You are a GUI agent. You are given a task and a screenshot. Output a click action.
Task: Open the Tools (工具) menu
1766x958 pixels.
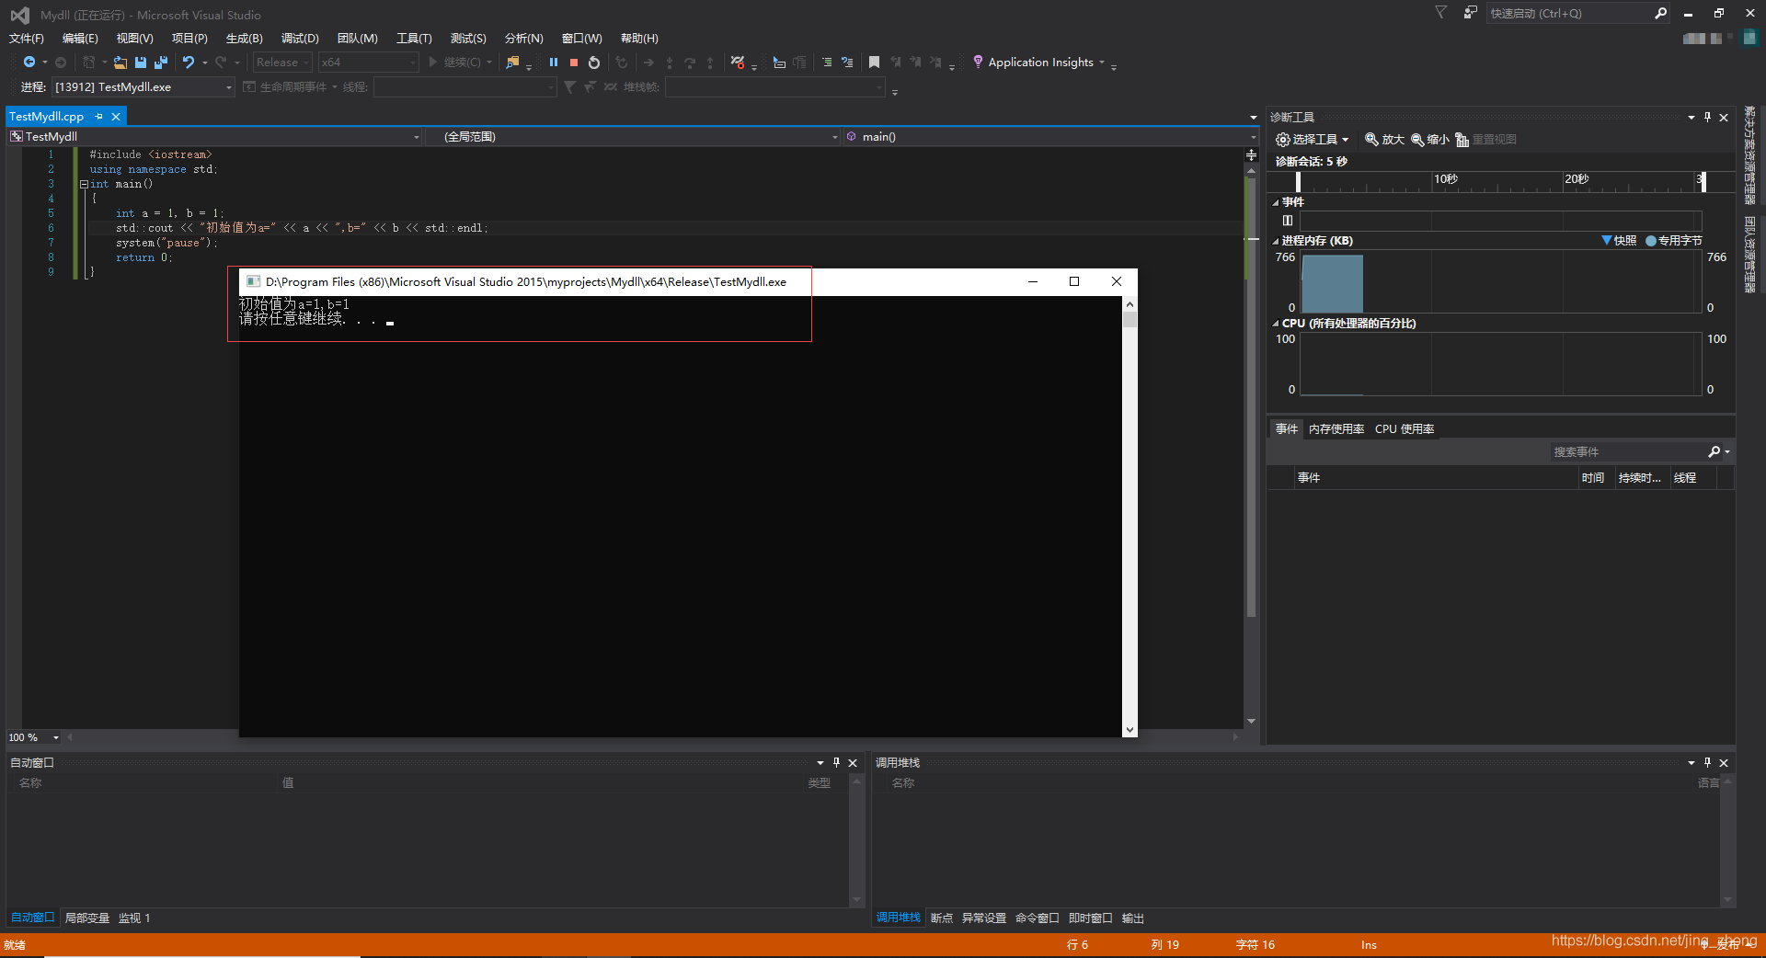pyautogui.click(x=414, y=38)
